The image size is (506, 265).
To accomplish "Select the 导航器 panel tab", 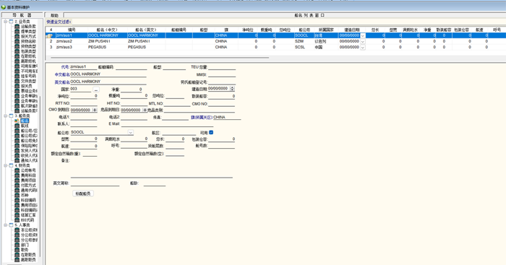I will click(22, 15).
